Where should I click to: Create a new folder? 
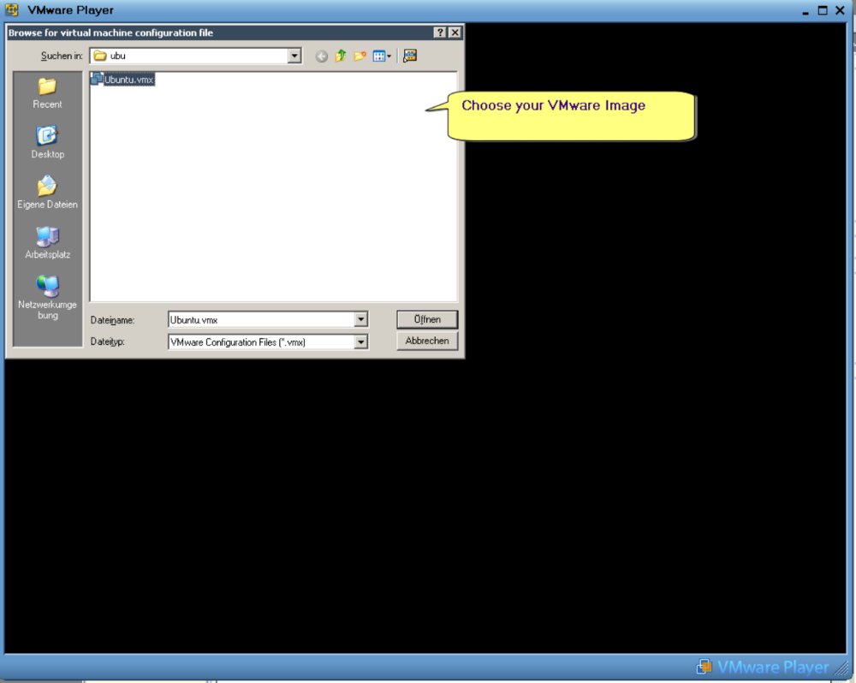360,56
